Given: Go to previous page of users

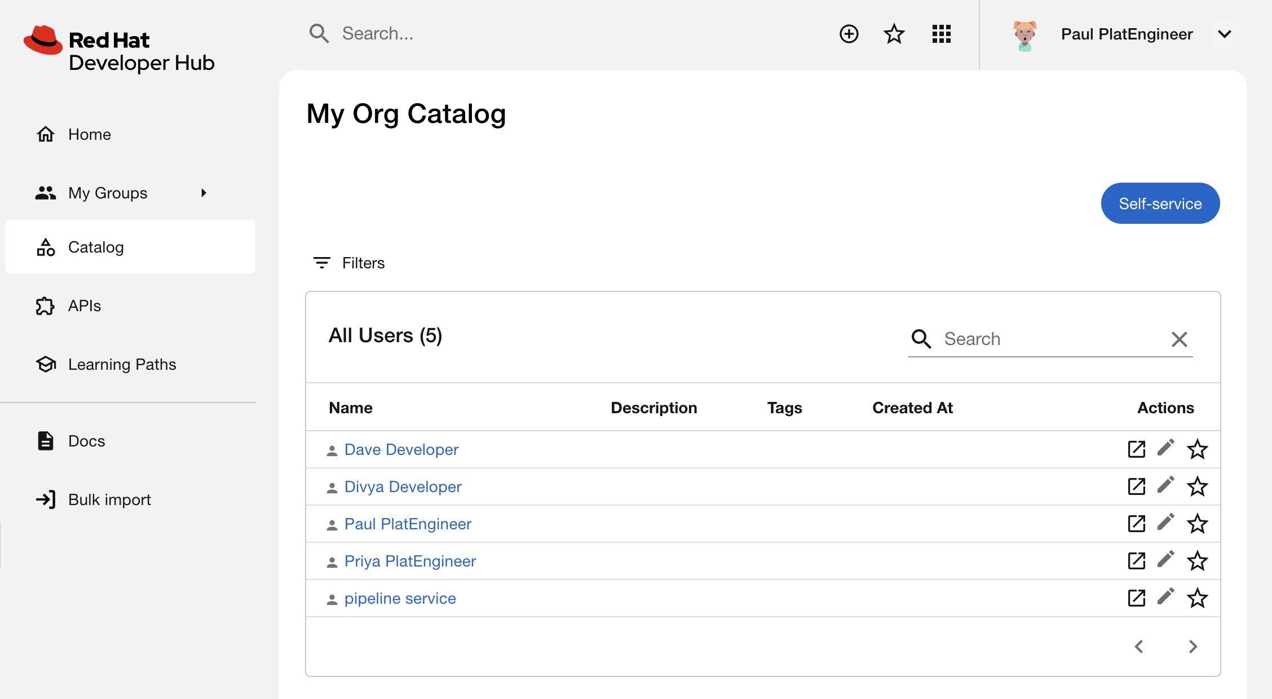Looking at the screenshot, I should point(1139,647).
